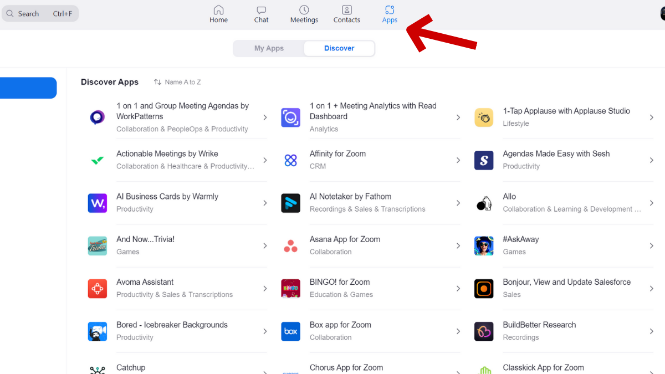Expand the BuildBetter Research entry chevron
Viewport: 665px width, 374px height.
coord(651,331)
